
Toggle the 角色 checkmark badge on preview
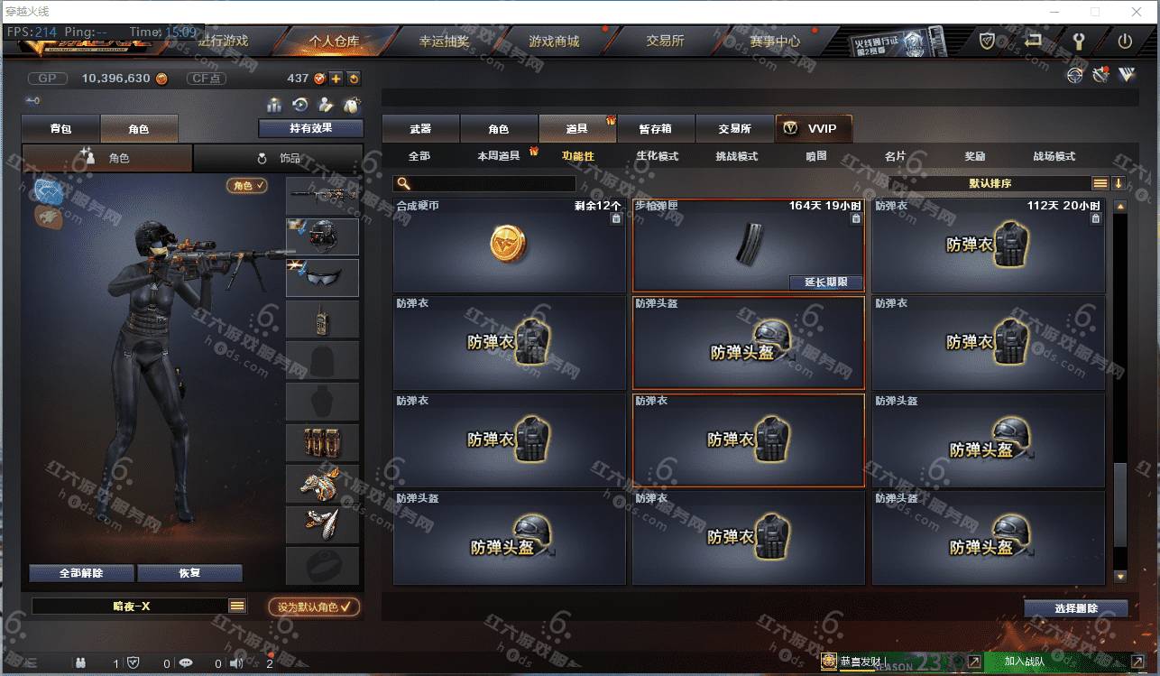pos(247,185)
